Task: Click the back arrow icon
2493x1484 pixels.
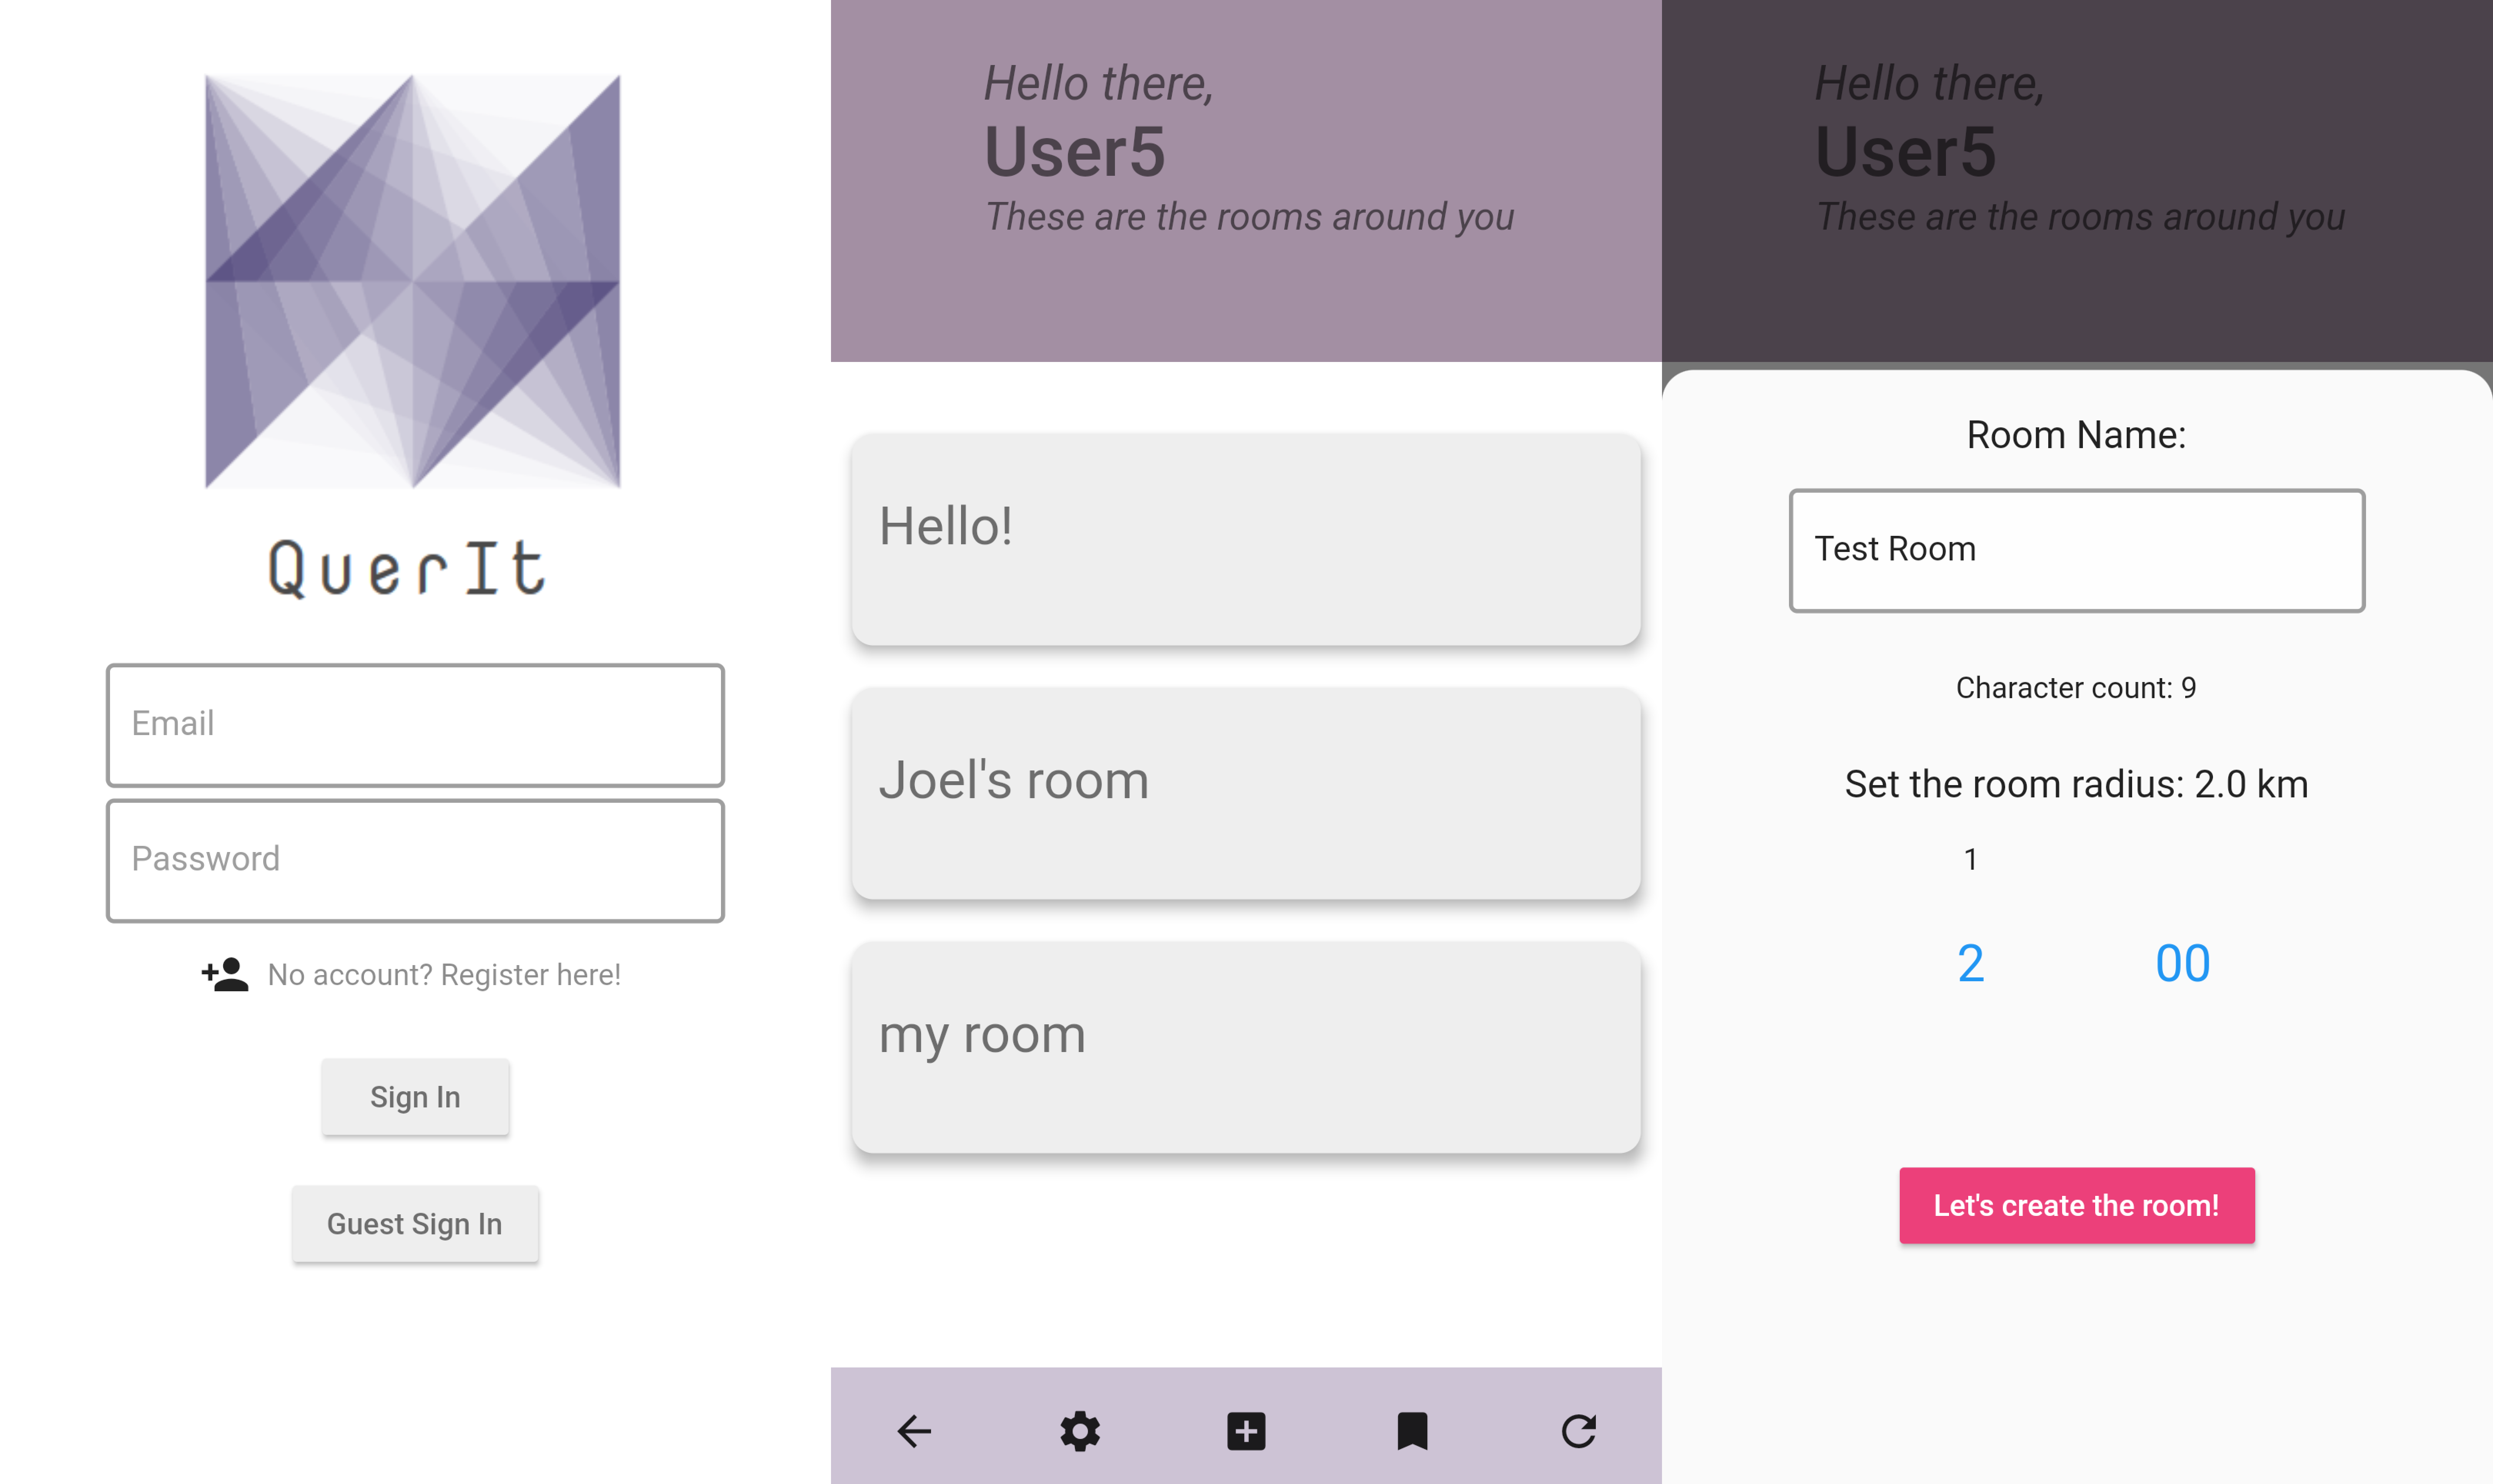Action: click(914, 1431)
